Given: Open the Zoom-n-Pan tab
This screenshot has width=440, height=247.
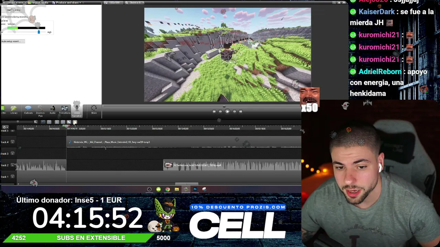Looking at the screenshot, I should (x=40, y=111).
